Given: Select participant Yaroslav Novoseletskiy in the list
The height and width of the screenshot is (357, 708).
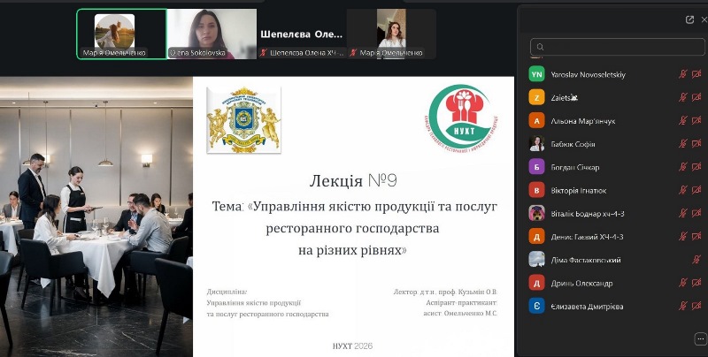Looking at the screenshot, I should [616, 74].
